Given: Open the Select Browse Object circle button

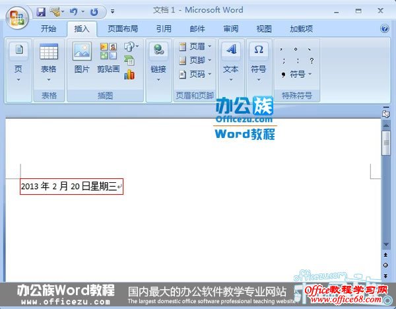Looking at the screenshot, I should click(x=385, y=265).
